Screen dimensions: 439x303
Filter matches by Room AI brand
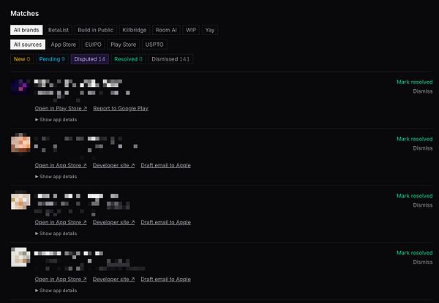point(166,30)
